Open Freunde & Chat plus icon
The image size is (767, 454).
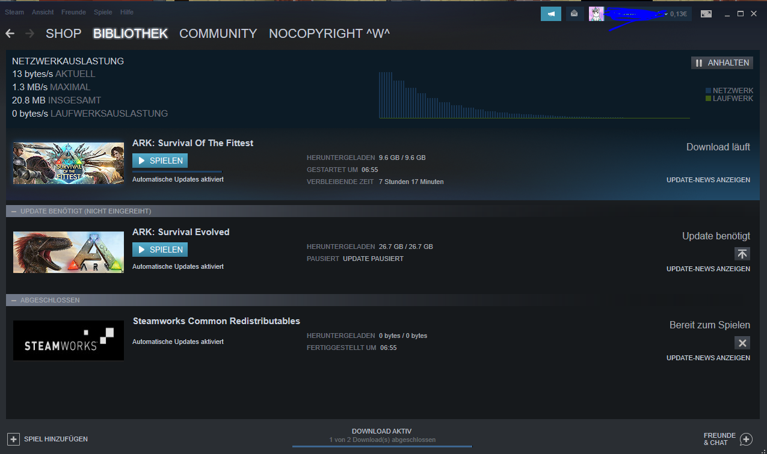(x=746, y=439)
